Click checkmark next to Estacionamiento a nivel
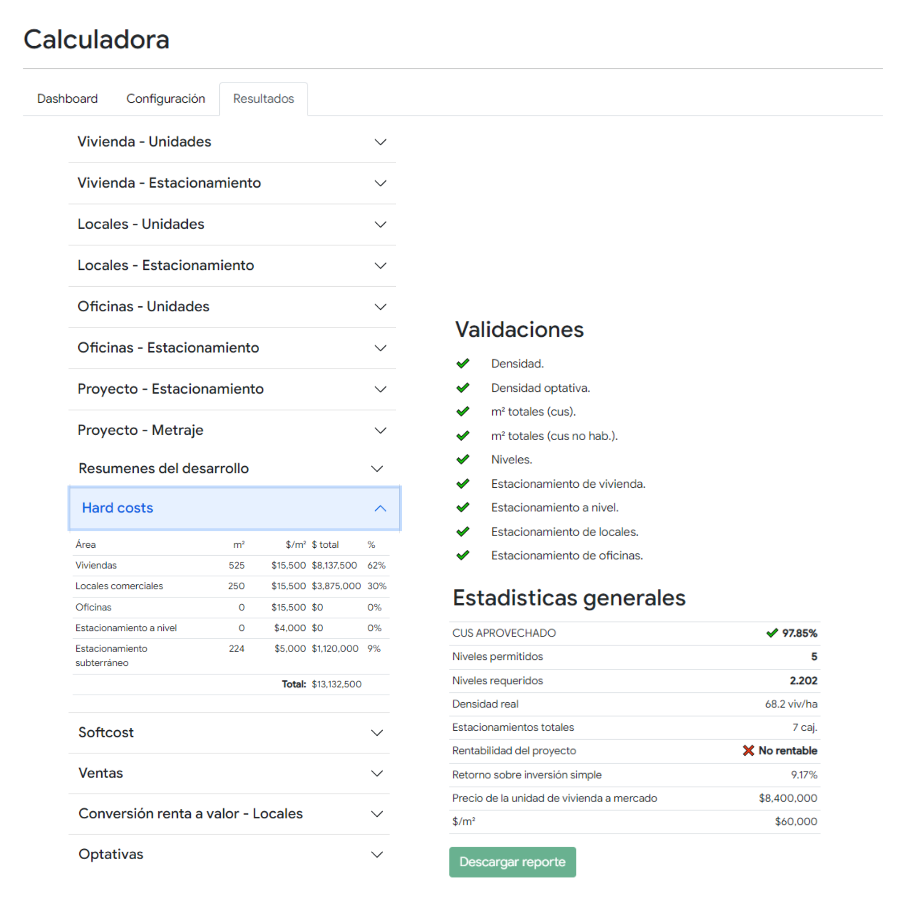 point(463,507)
